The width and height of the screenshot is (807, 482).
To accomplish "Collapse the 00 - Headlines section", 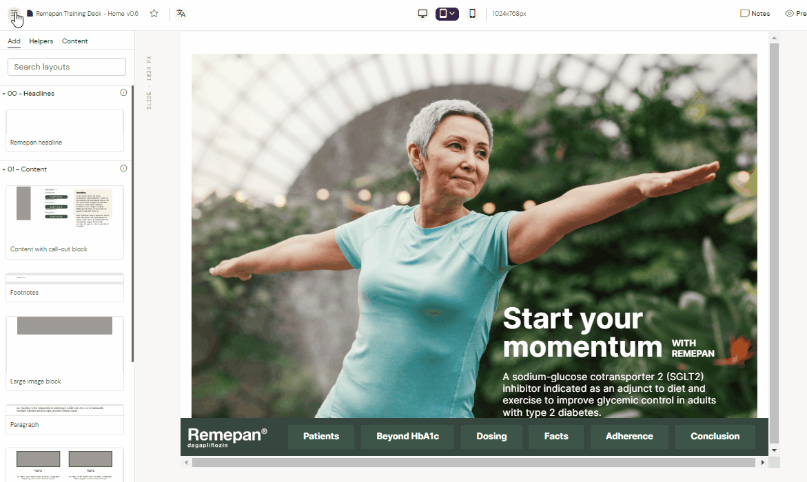I will coord(4,94).
